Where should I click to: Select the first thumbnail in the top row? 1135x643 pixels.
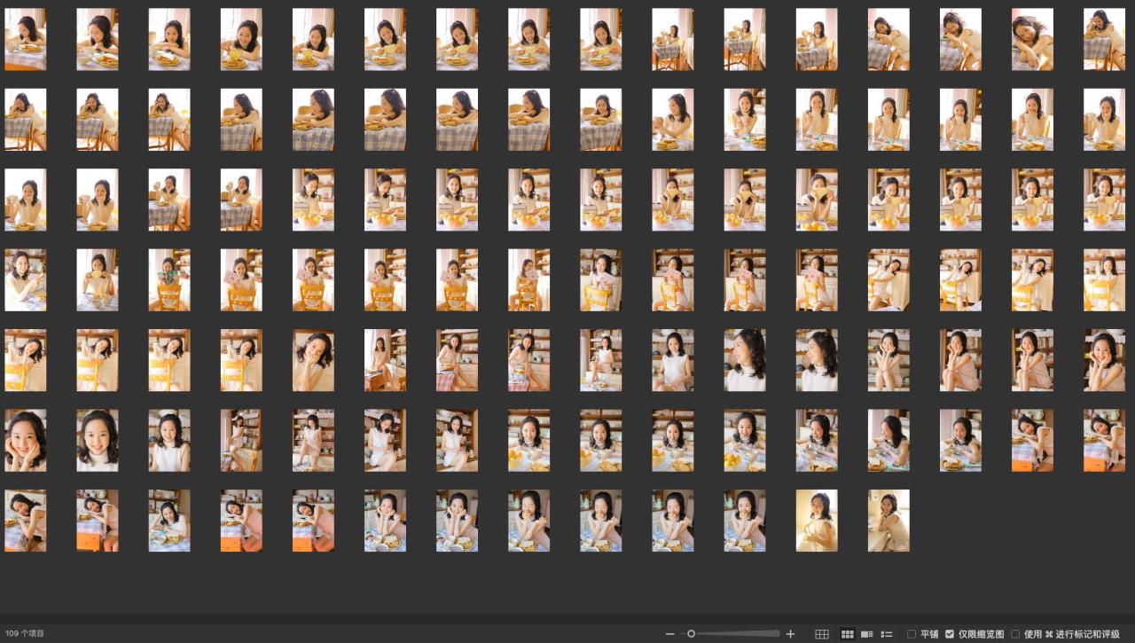(x=26, y=40)
